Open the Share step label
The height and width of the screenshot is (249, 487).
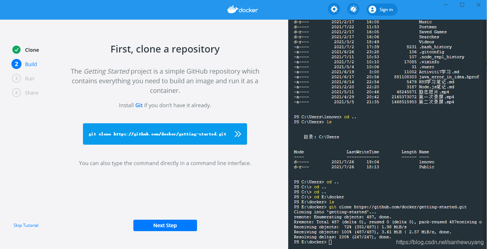pos(32,93)
